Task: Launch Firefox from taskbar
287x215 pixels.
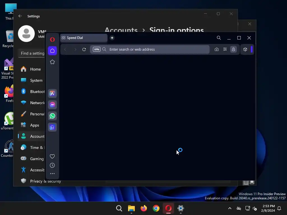Action: 144,208
